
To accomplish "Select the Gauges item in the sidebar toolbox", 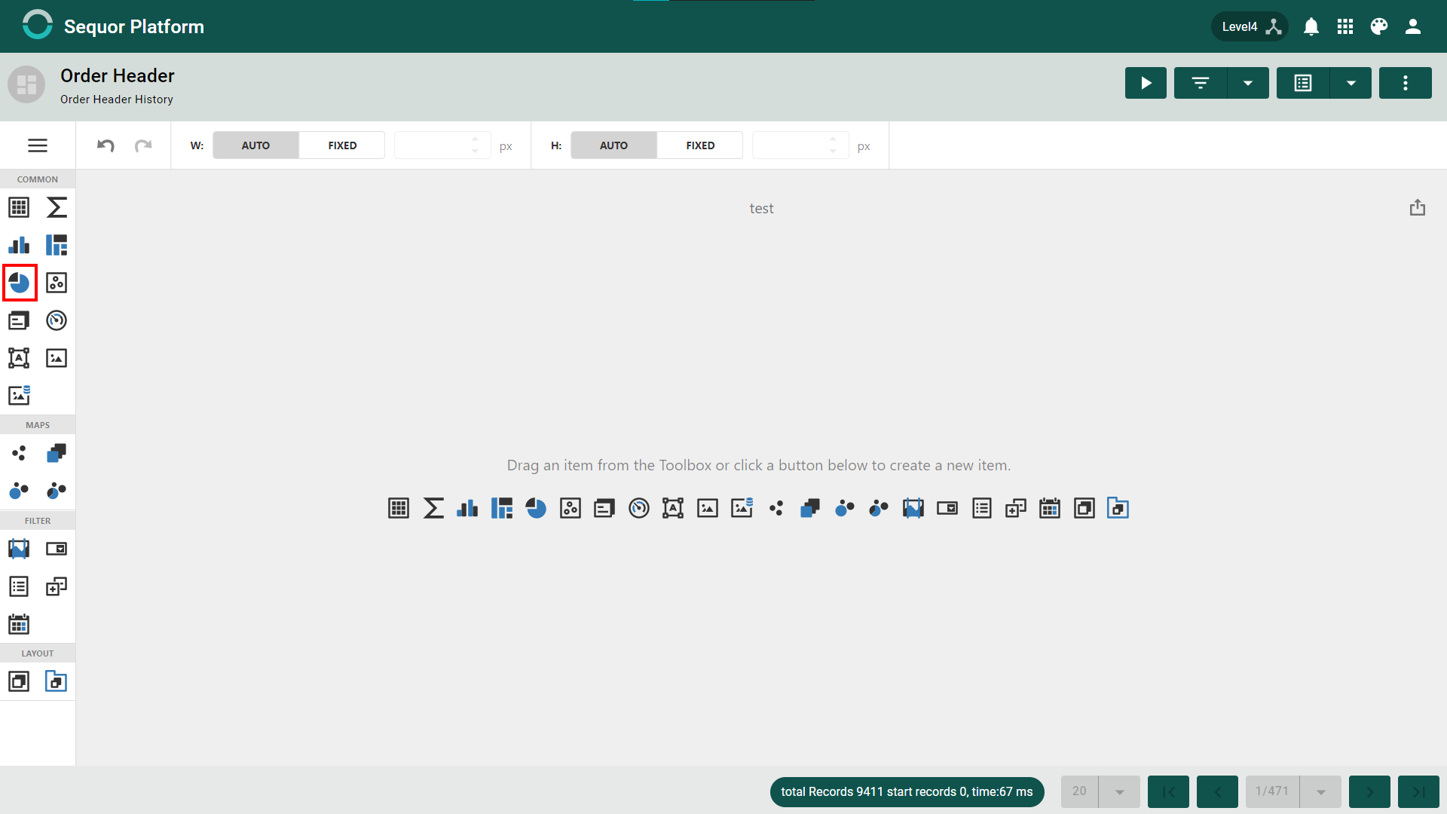I will pyautogui.click(x=57, y=320).
